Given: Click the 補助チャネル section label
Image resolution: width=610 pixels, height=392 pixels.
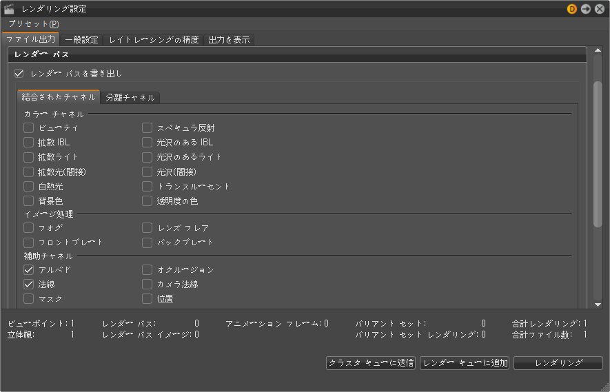Looking at the screenshot, I should point(48,256).
